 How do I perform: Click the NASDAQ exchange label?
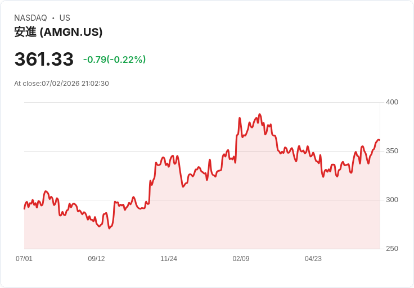30,18
